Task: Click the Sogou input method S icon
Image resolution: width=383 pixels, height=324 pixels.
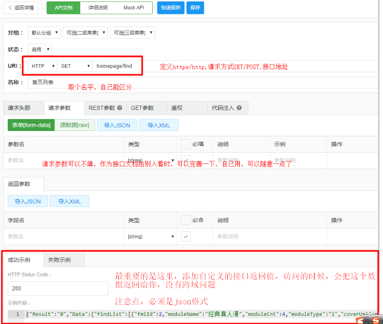Action: 376,320
